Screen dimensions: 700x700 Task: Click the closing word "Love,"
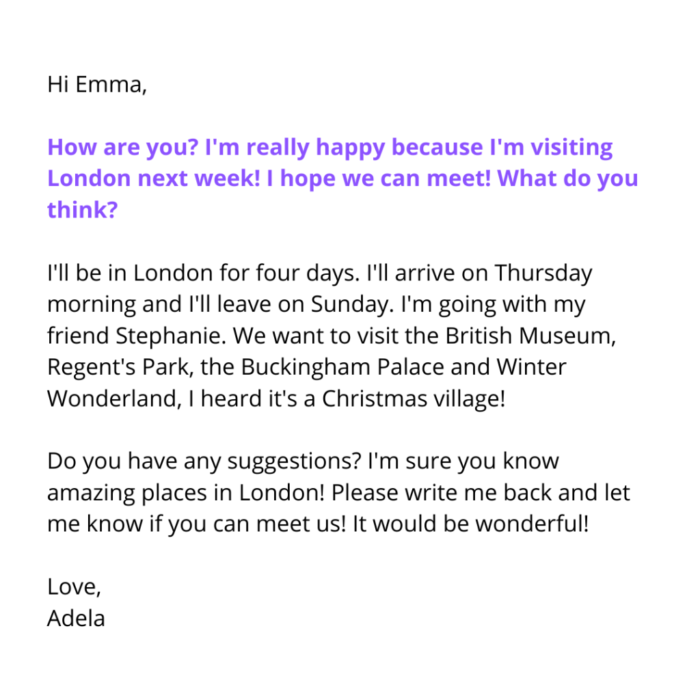[x=75, y=587]
